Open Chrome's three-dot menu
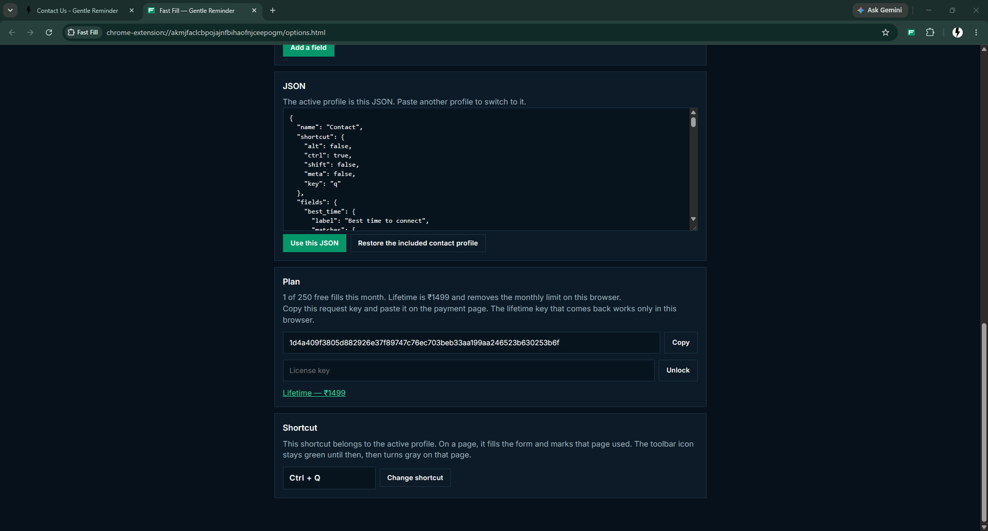 click(976, 33)
